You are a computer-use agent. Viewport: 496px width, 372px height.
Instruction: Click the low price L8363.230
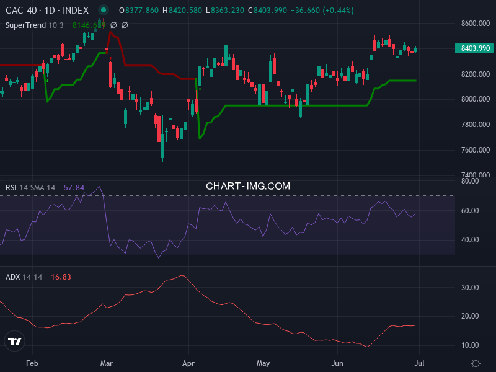click(225, 11)
